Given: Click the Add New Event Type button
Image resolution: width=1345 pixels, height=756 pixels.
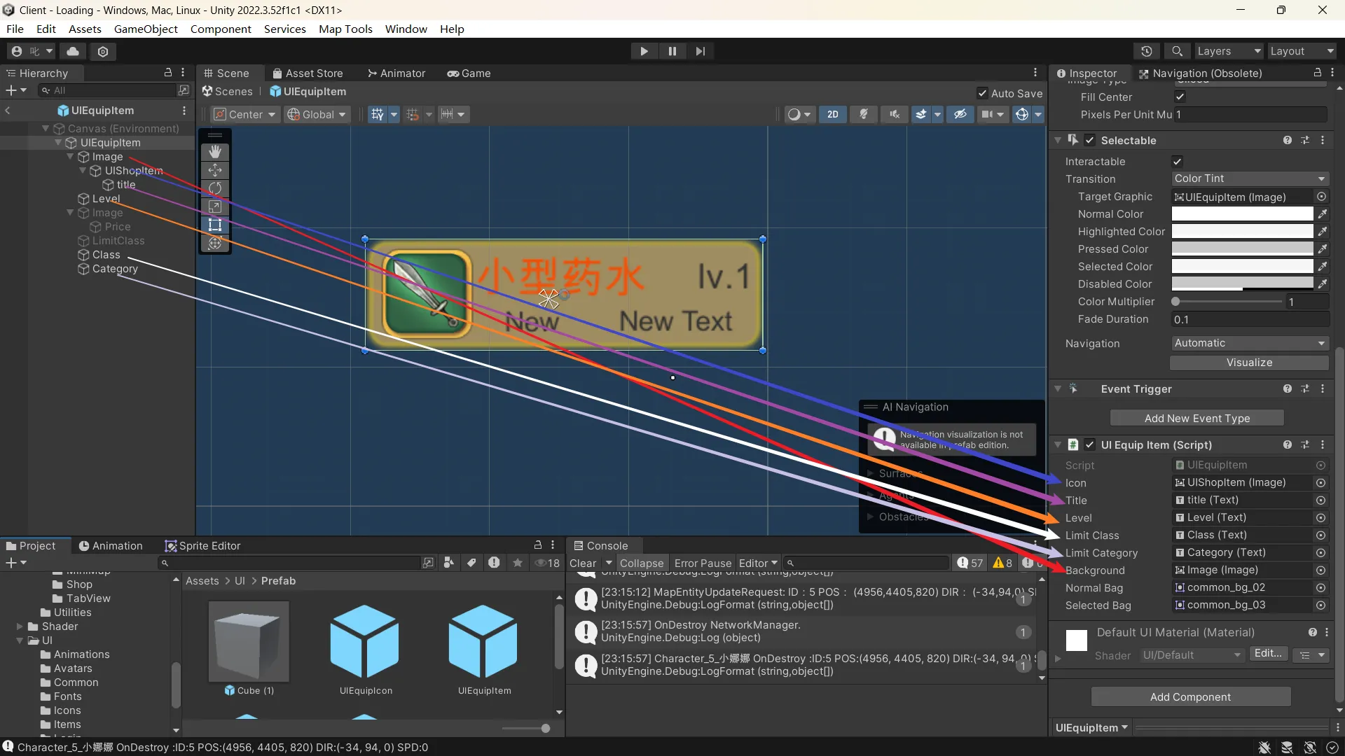Looking at the screenshot, I should pos(1196,418).
